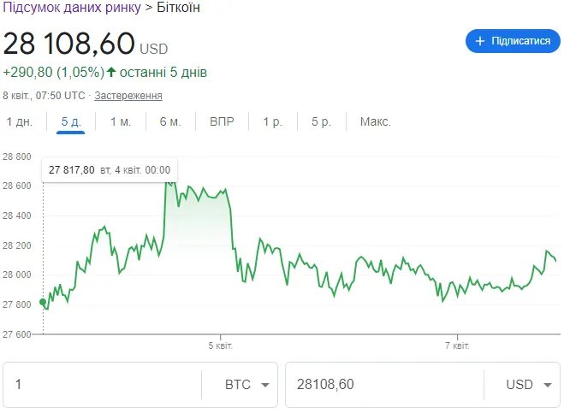The width and height of the screenshot is (564, 419).
Task: Click the 5 квіт. date marker on chart axis
Action: 221,345
